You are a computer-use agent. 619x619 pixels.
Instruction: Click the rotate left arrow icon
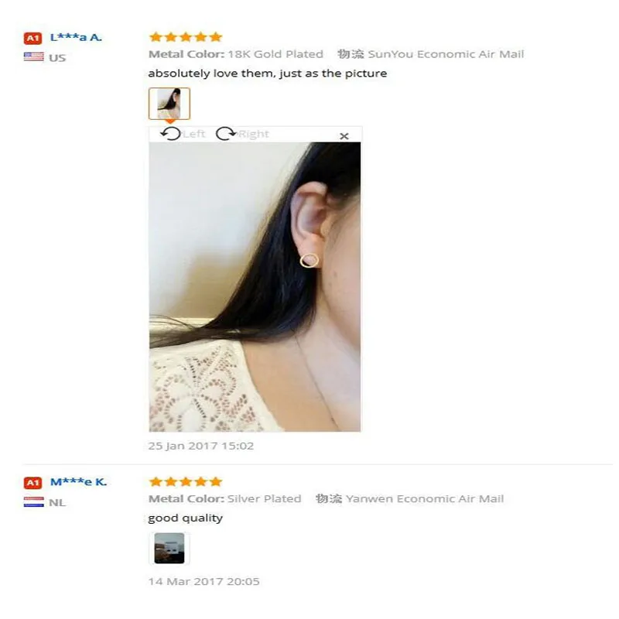click(170, 134)
